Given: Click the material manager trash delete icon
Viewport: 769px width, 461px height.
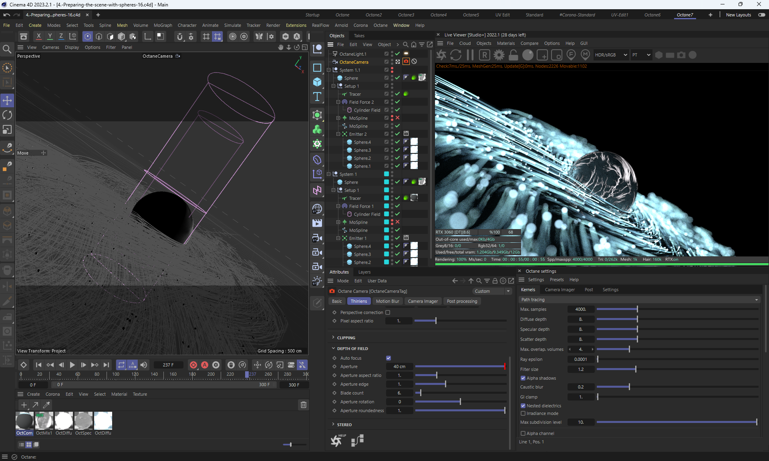Looking at the screenshot, I should click(x=304, y=405).
